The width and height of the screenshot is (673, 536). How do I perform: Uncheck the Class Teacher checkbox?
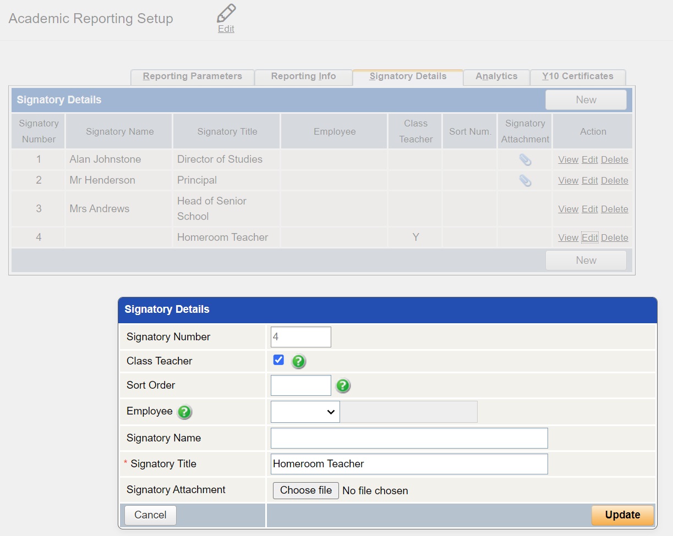tap(278, 361)
